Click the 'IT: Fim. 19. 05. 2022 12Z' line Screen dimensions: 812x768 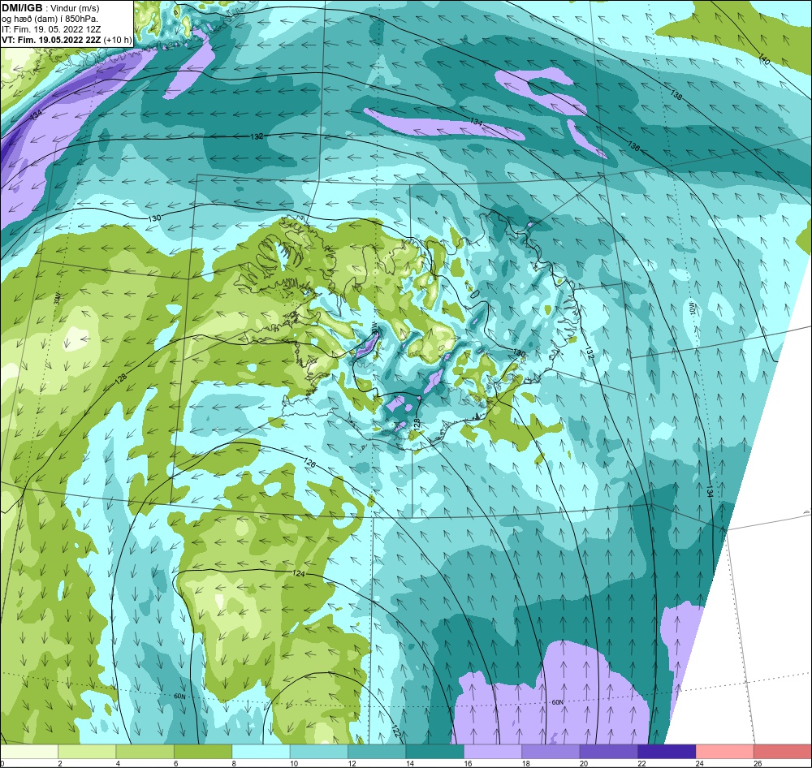coord(50,29)
